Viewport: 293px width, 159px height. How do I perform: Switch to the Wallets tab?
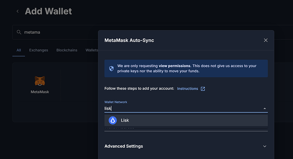pyautogui.click(x=92, y=50)
